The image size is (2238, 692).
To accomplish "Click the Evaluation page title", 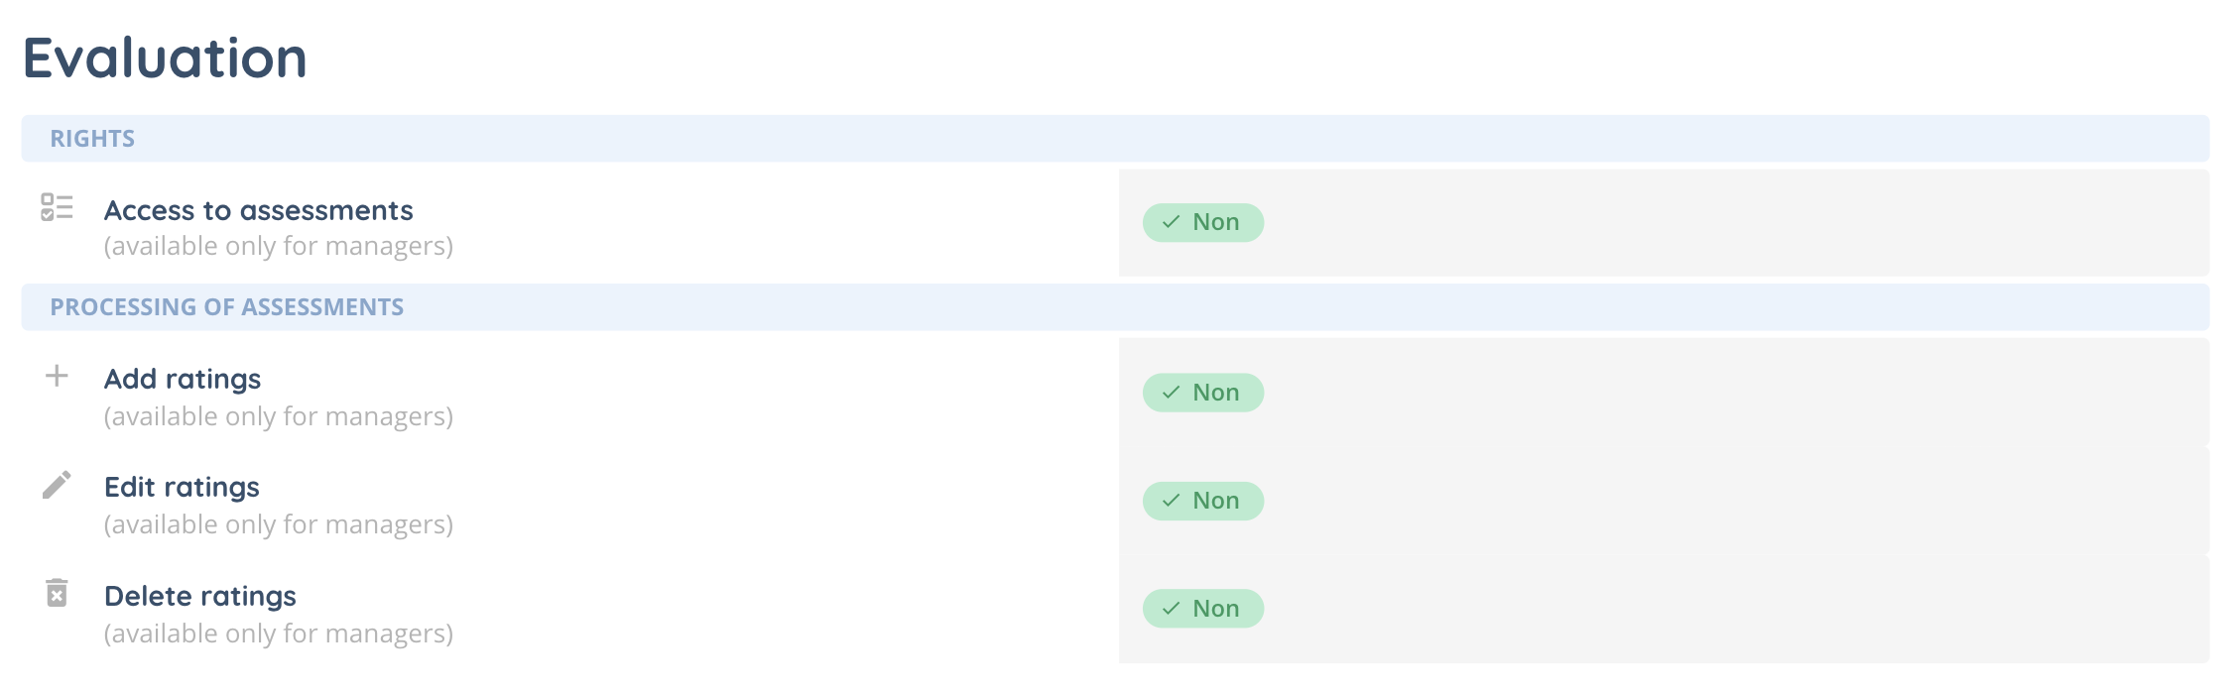I will click(166, 58).
